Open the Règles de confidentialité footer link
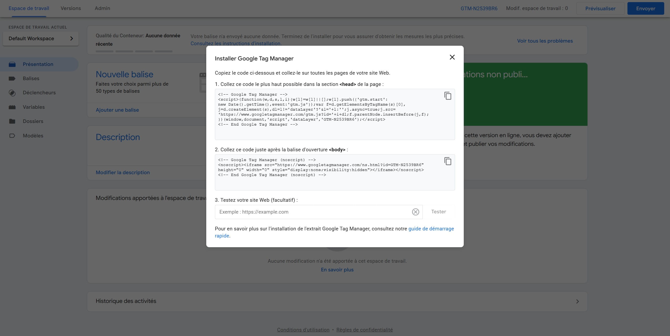The height and width of the screenshot is (336, 670). pyautogui.click(x=364, y=330)
